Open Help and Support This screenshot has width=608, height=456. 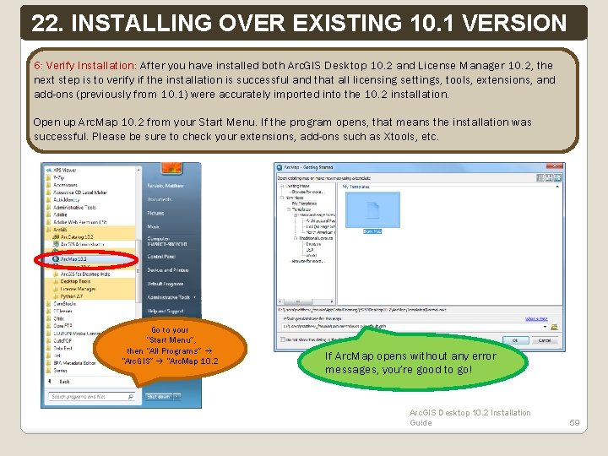[166, 311]
